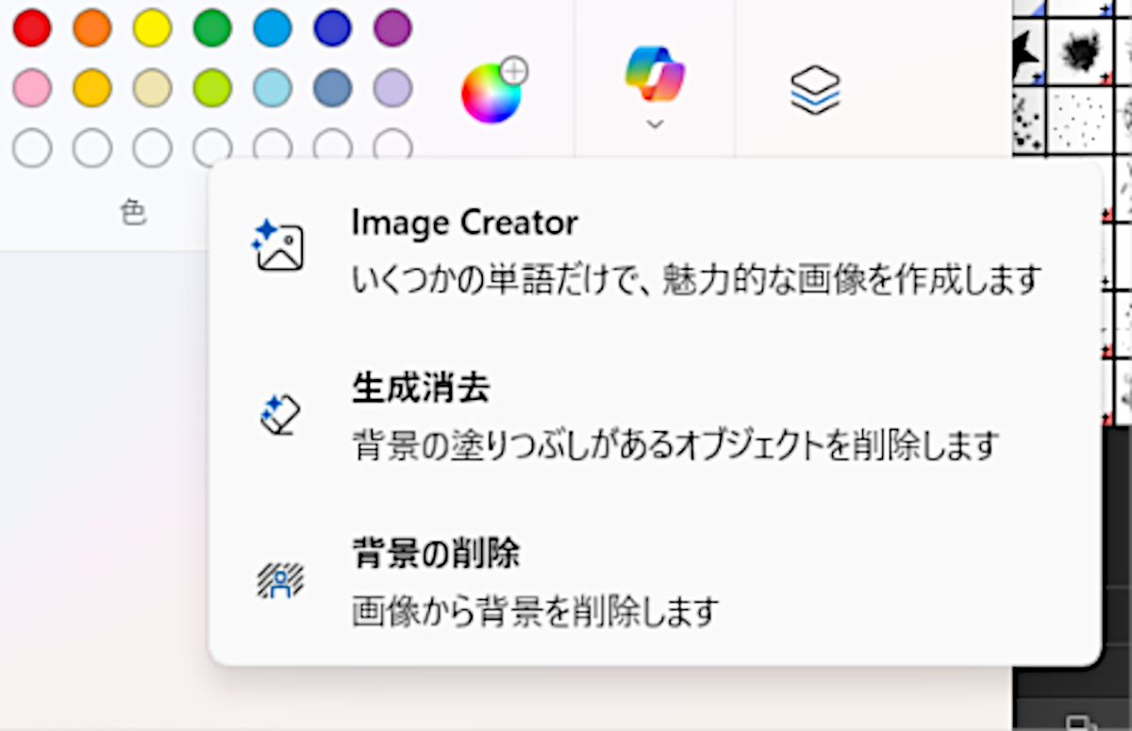Open the Copilot menu icon
1132x731 pixels.
coord(655,74)
